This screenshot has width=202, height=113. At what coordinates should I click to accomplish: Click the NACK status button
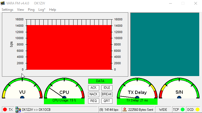[94, 94]
